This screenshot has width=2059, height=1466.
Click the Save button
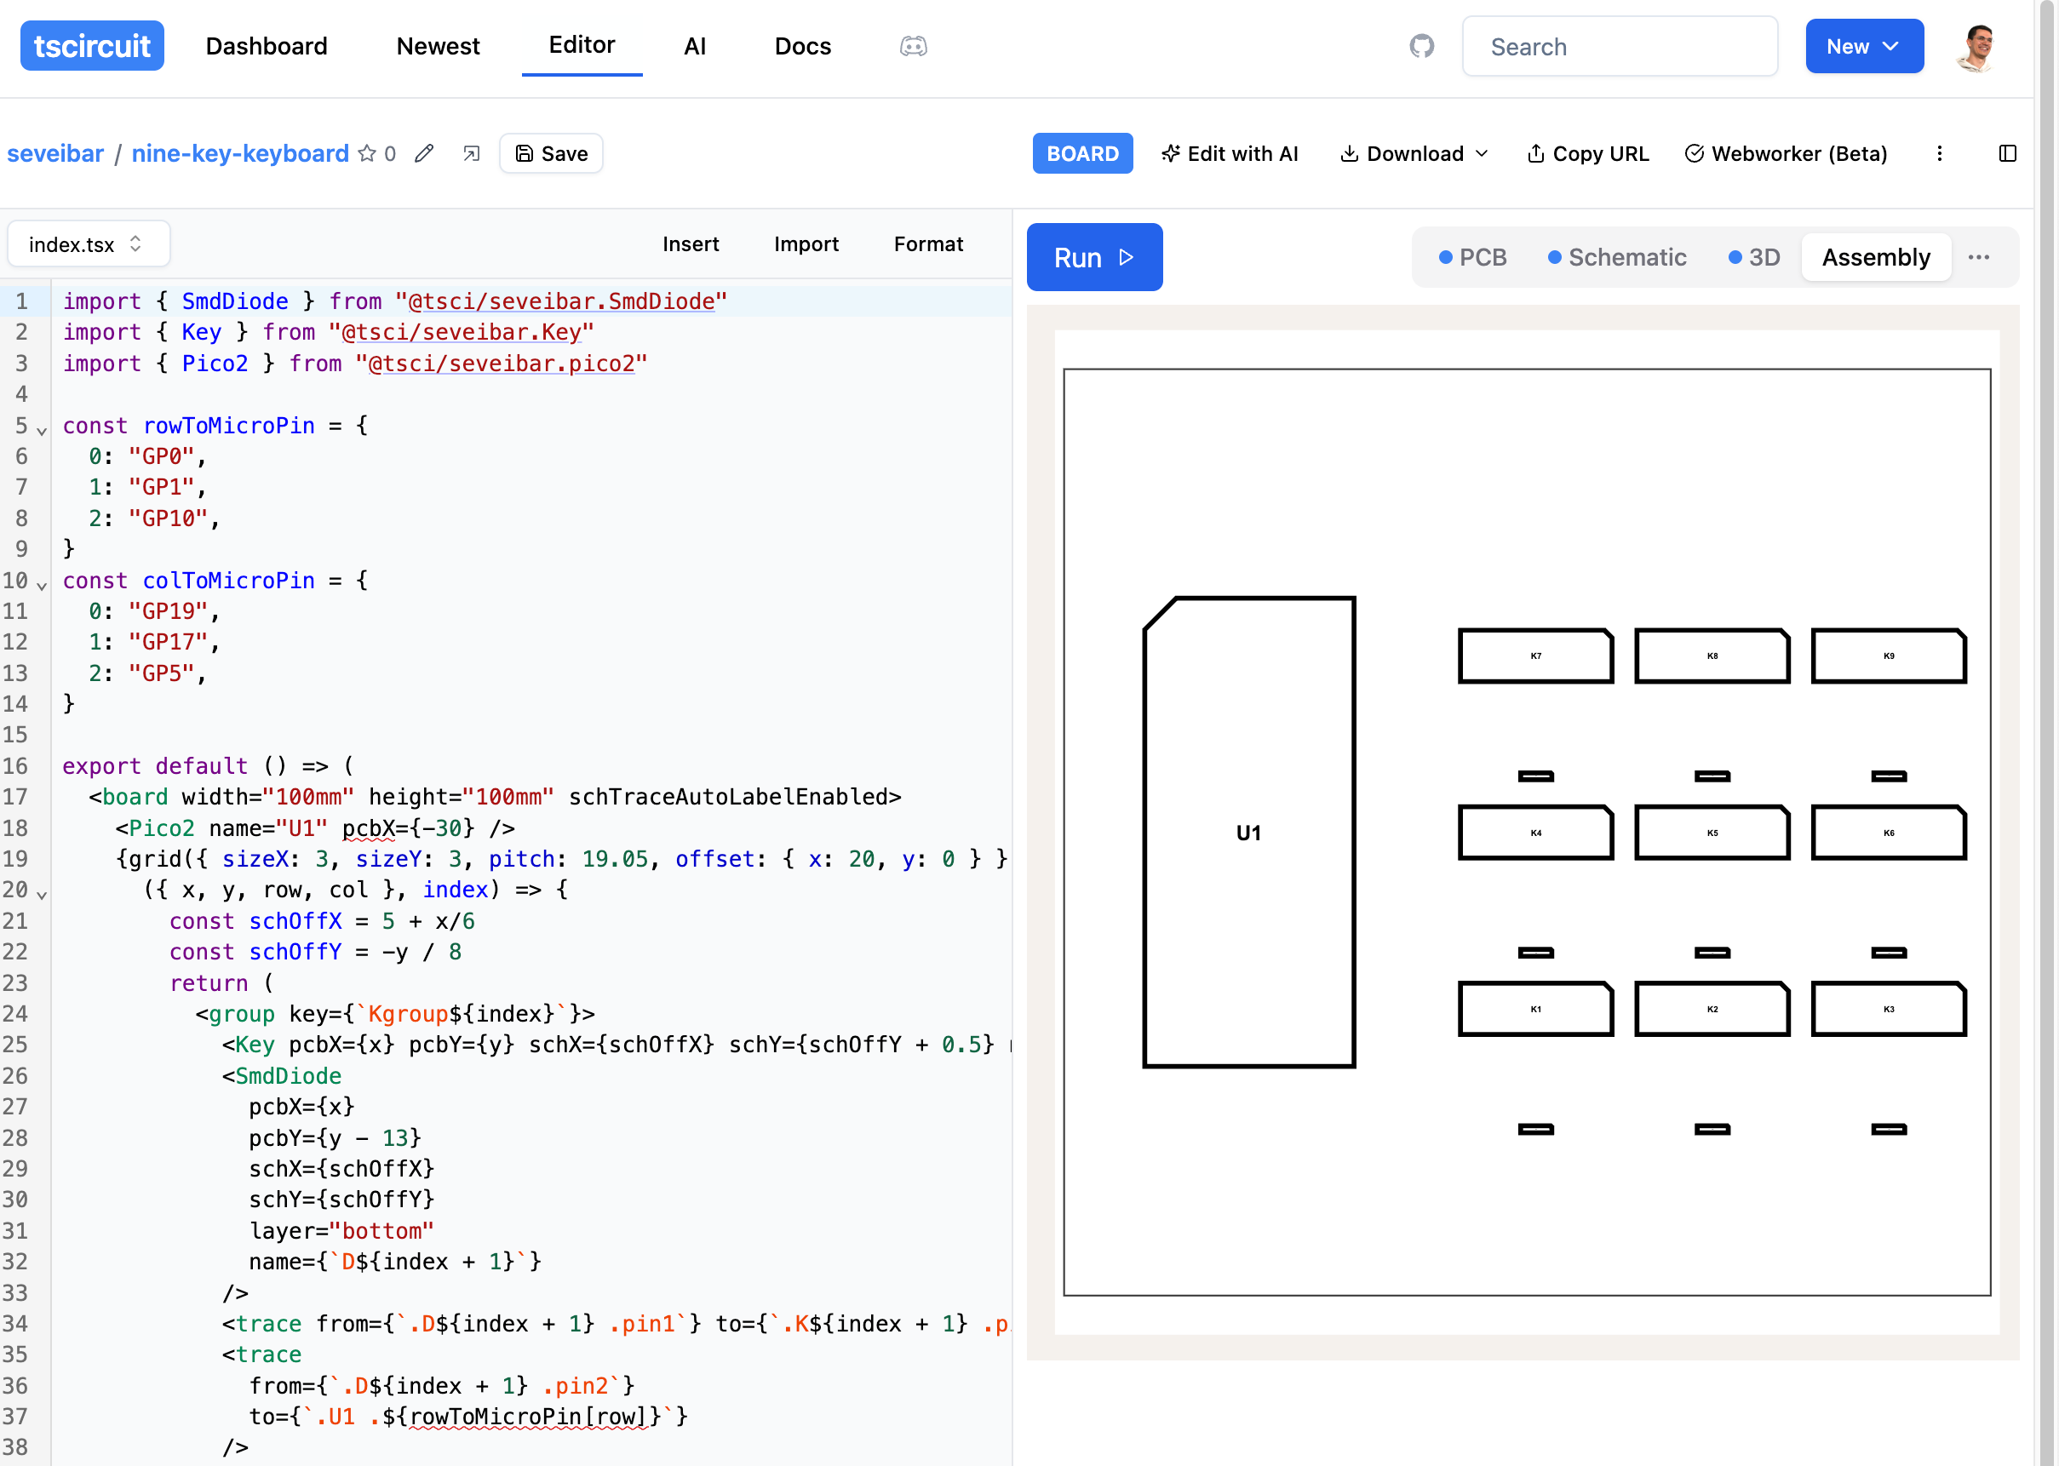click(551, 153)
